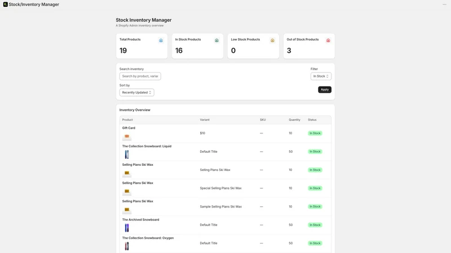Viewport: 451px width, 253px height.
Task: Click the SKU column header
Action: pyautogui.click(x=263, y=120)
